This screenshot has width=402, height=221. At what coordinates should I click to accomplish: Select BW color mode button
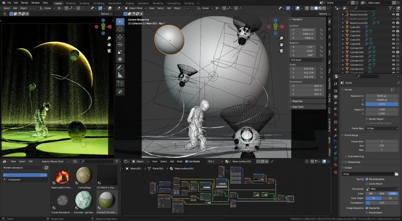tap(371, 194)
